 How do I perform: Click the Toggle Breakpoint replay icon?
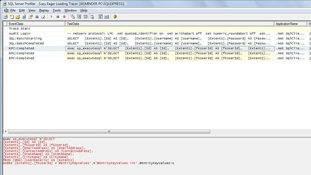pos(79,17)
